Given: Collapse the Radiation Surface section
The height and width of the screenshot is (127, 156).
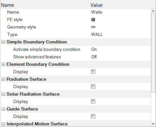Looking at the screenshot, I should click(3, 79).
